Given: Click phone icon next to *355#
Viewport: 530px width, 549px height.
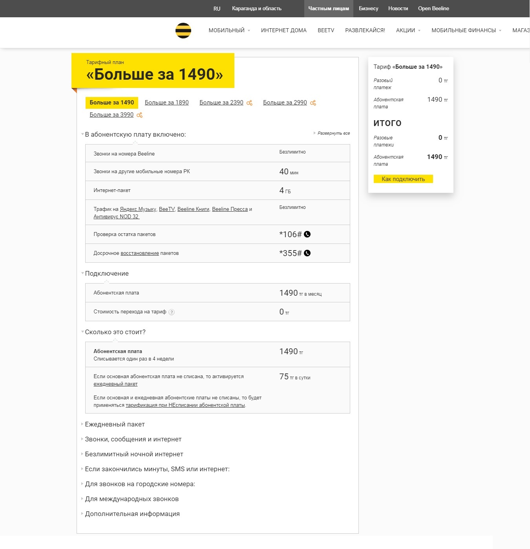Looking at the screenshot, I should pos(307,253).
